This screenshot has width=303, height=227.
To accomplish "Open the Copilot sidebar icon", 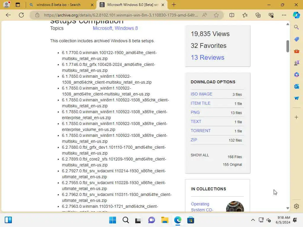I will click(296, 15).
